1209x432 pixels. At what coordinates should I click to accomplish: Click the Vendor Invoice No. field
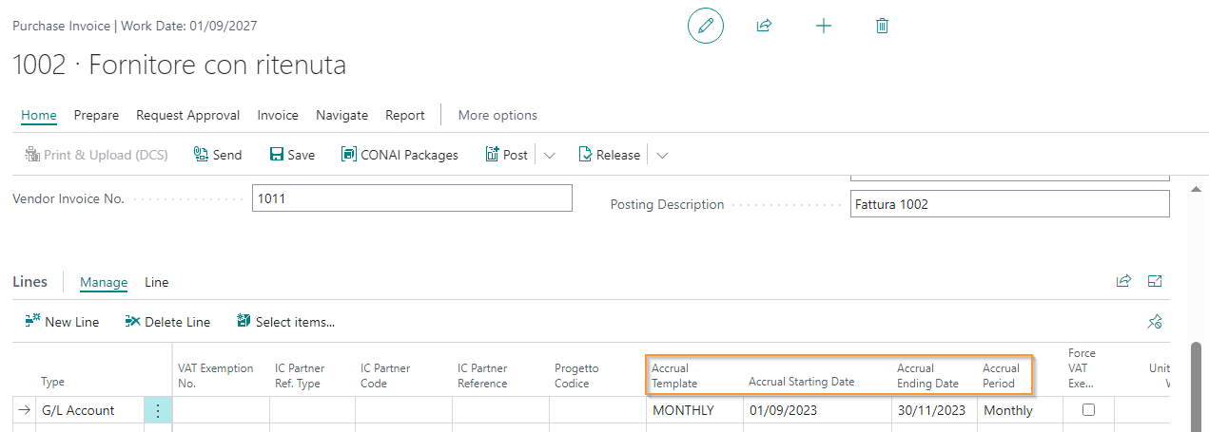(x=412, y=198)
